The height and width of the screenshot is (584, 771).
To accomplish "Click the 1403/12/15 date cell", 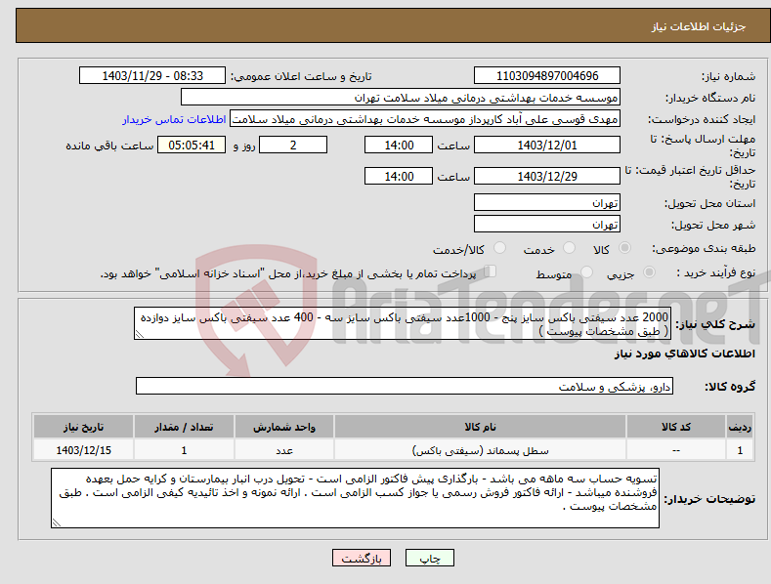I will [84, 450].
